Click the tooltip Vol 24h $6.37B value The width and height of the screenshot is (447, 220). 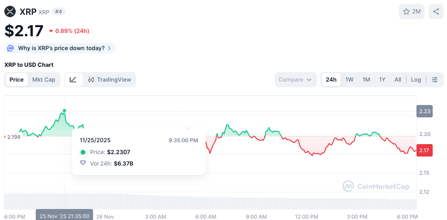coord(124,164)
